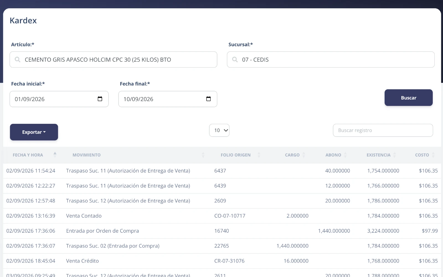Click timestamp 02/09/2026 12:22:27
This screenshot has height=277, width=443.
(x=31, y=186)
